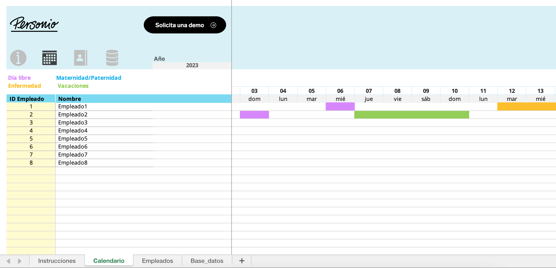Select the ID Empleado header cell
The height and width of the screenshot is (268, 556).
31,99
